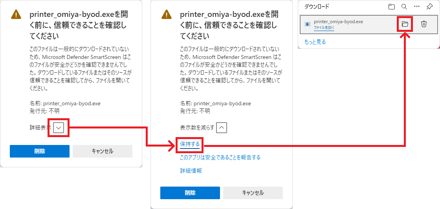Click the trash icon beside printer_omiya-byod.exe
440x209 pixels.
coord(424,24)
